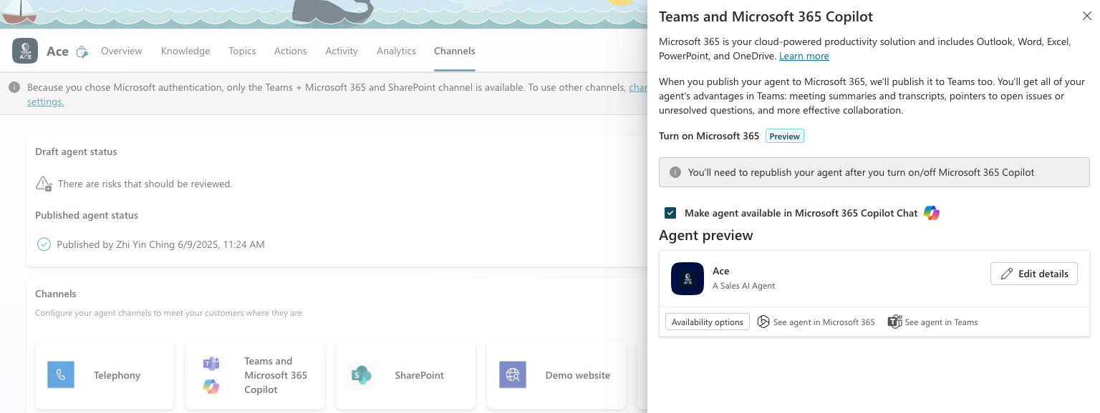This screenshot has width=1100, height=413.
Task: Click the Copilot logo beside Copilot Chat checkbox
Action: pyautogui.click(x=931, y=213)
